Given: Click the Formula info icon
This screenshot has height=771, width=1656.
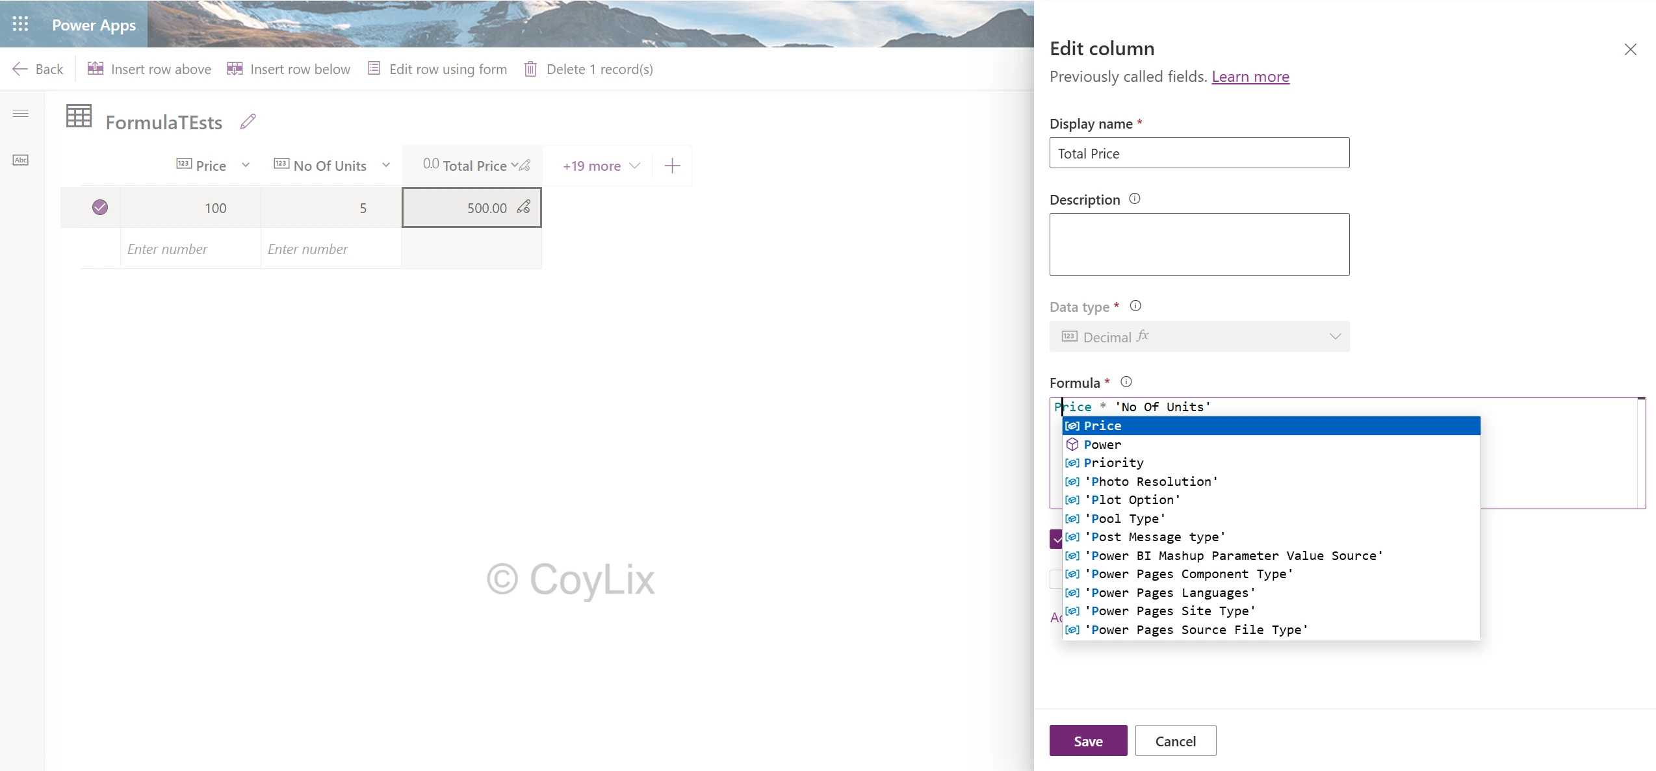Looking at the screenshot, I should (x=1126, y=382).
